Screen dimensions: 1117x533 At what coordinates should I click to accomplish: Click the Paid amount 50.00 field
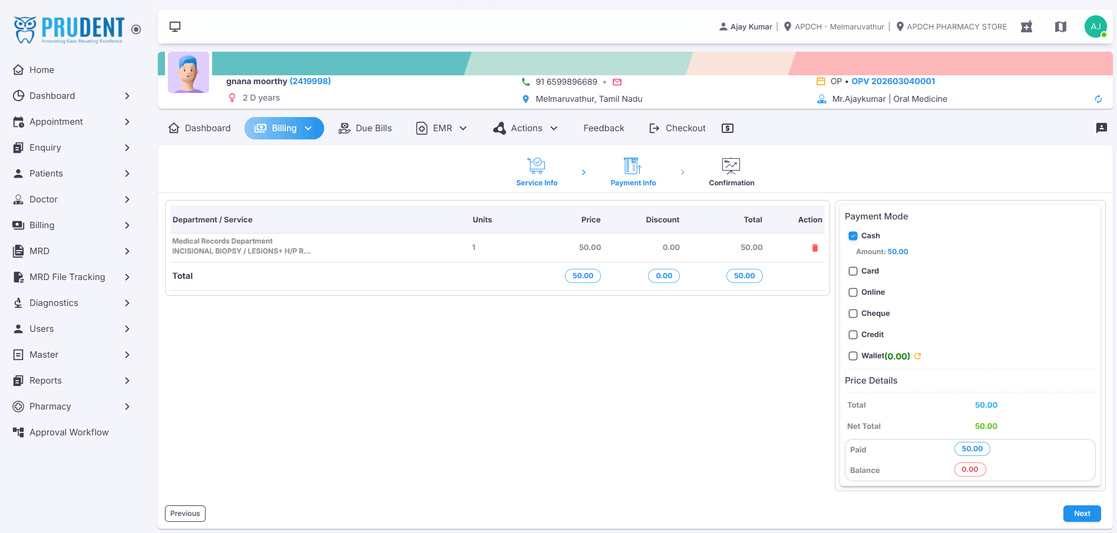click(972, 449)
